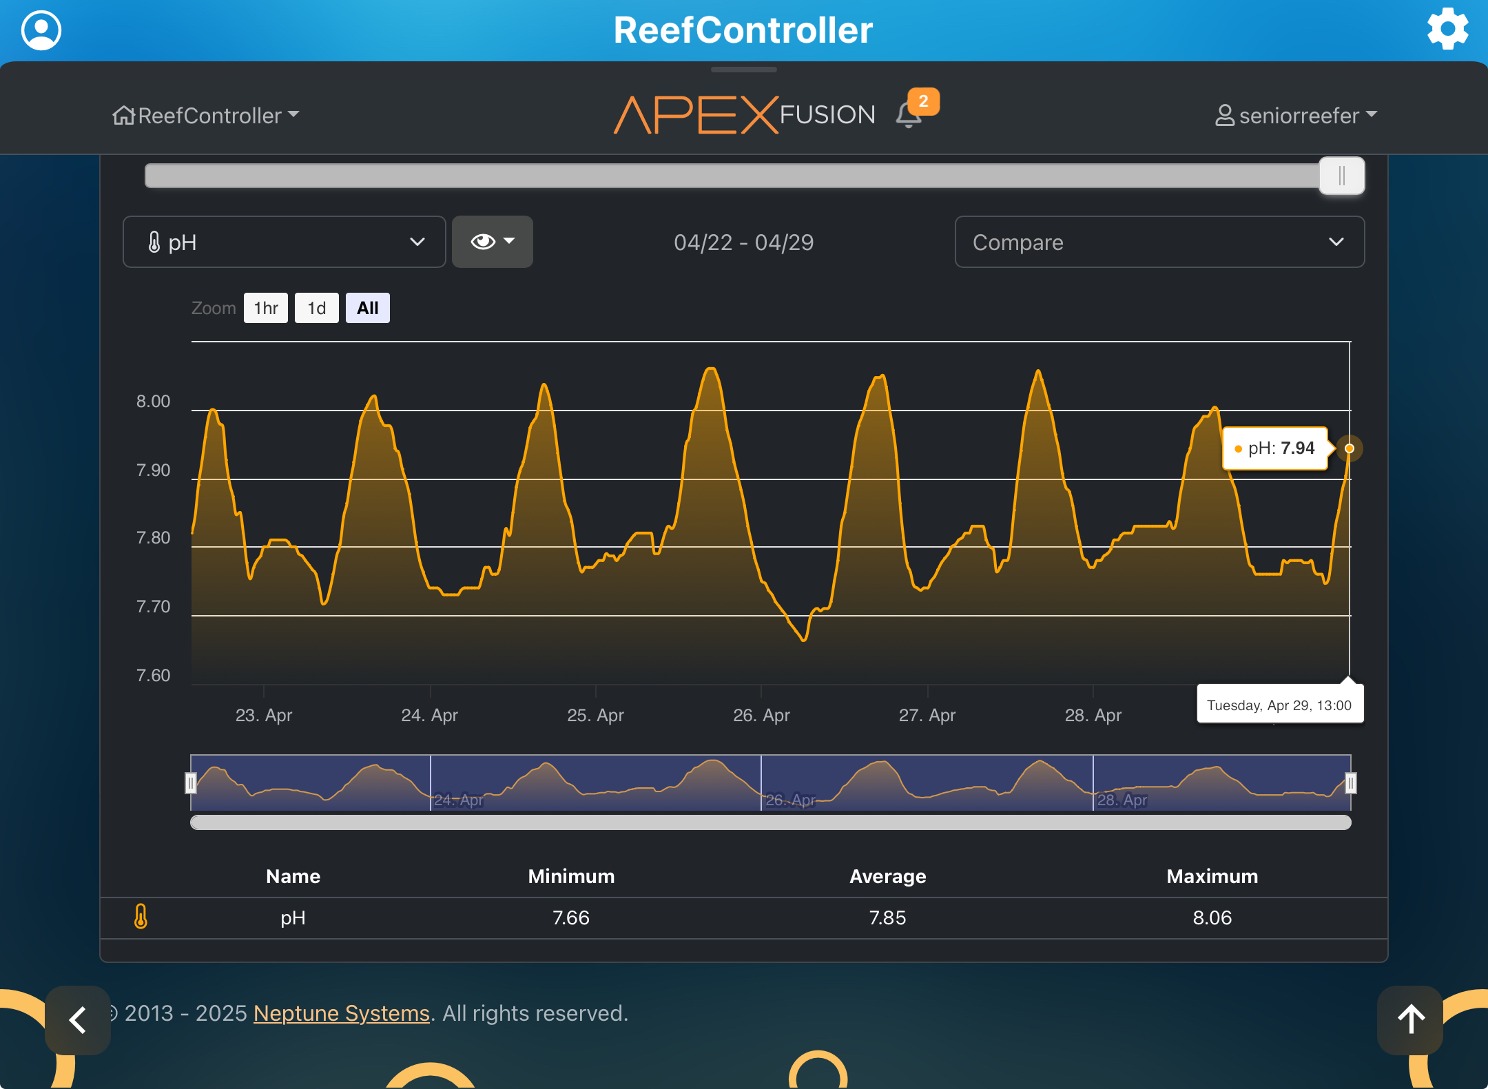Viewport: 1488px width, 1089px height.
Task: Click the right handle of chart navigator
Action: [1351, 782]
